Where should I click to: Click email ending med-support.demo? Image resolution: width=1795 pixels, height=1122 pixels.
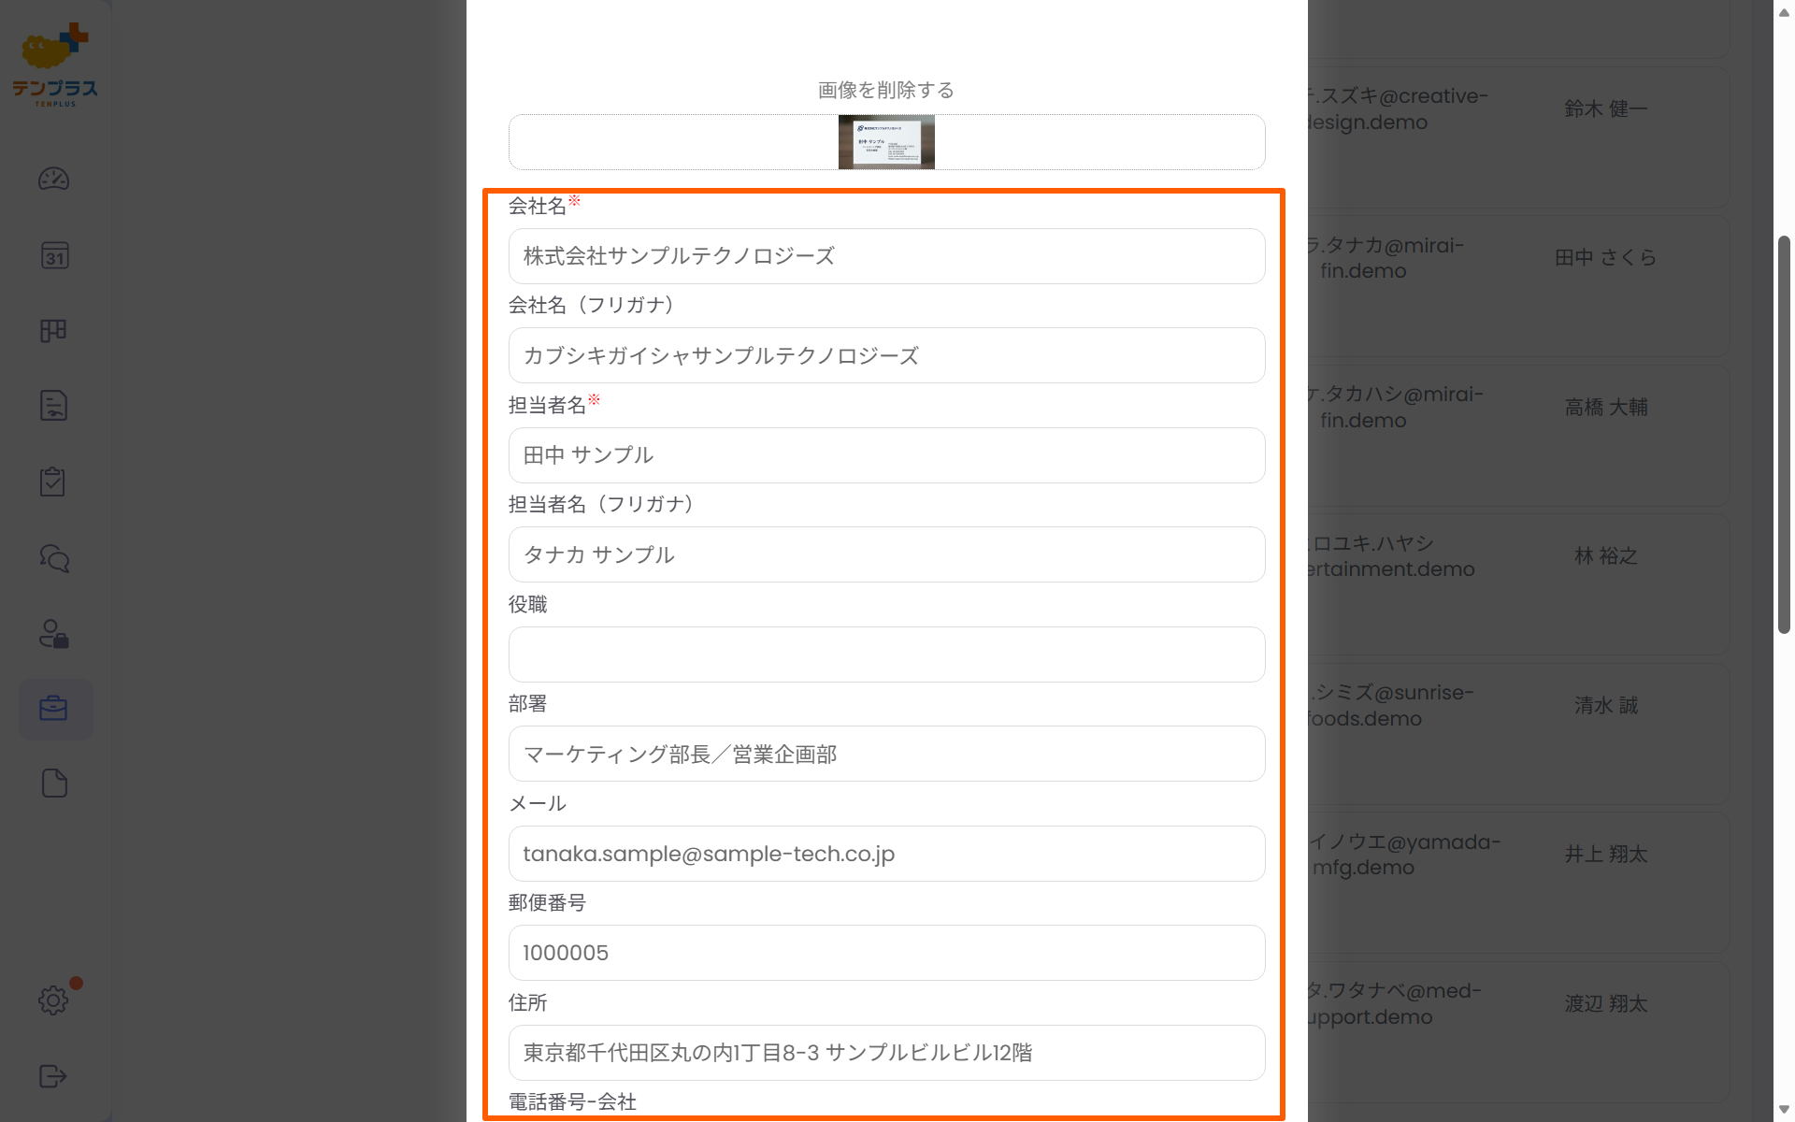point(1395,1003)
